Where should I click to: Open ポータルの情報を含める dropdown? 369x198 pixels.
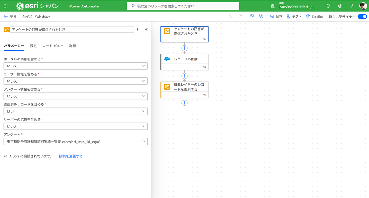(x=76, y=66)
